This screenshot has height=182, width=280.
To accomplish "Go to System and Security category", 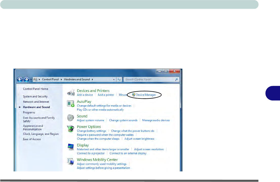I will [35, 96].
